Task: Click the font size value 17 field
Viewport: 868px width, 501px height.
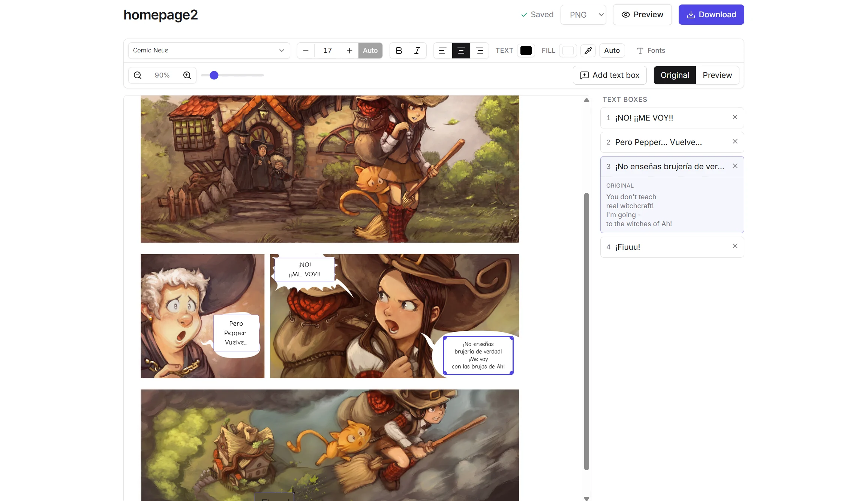Action: point(328,51)
